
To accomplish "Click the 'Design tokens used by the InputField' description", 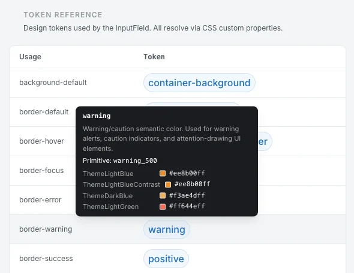I will [x=153, y=28].
